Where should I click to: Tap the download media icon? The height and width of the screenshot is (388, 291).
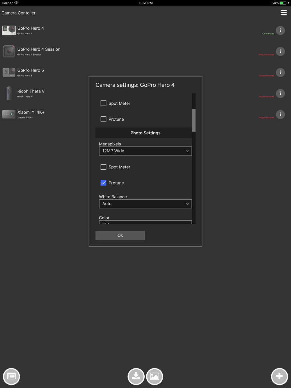click(x=136, y=376)
